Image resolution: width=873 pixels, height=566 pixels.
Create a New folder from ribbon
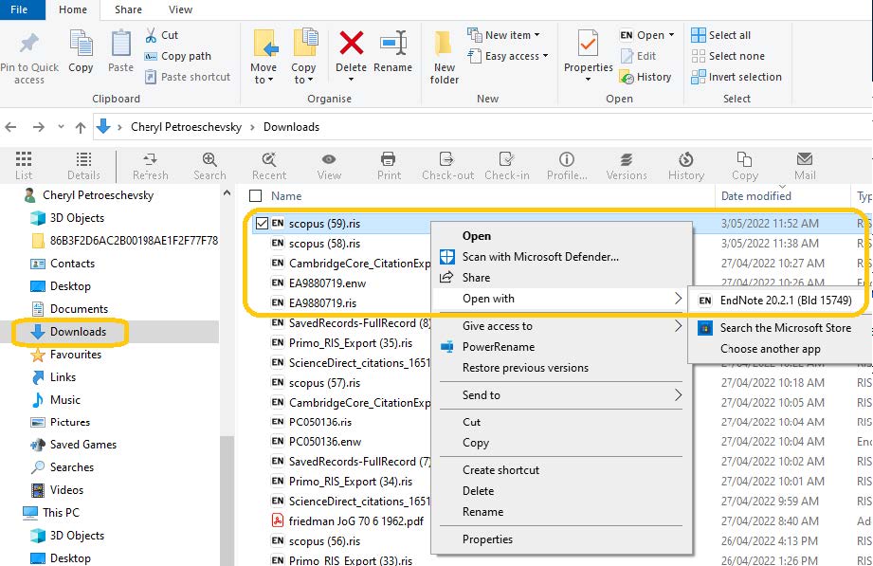coord(444,57)
